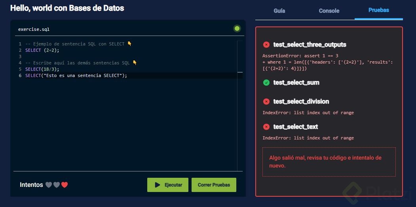Image resolution: width=416 pixels, height=207 pixels.
Task: Place cursor in 'Esto es una sentencia SELECT' line
Action: [76, 75]
